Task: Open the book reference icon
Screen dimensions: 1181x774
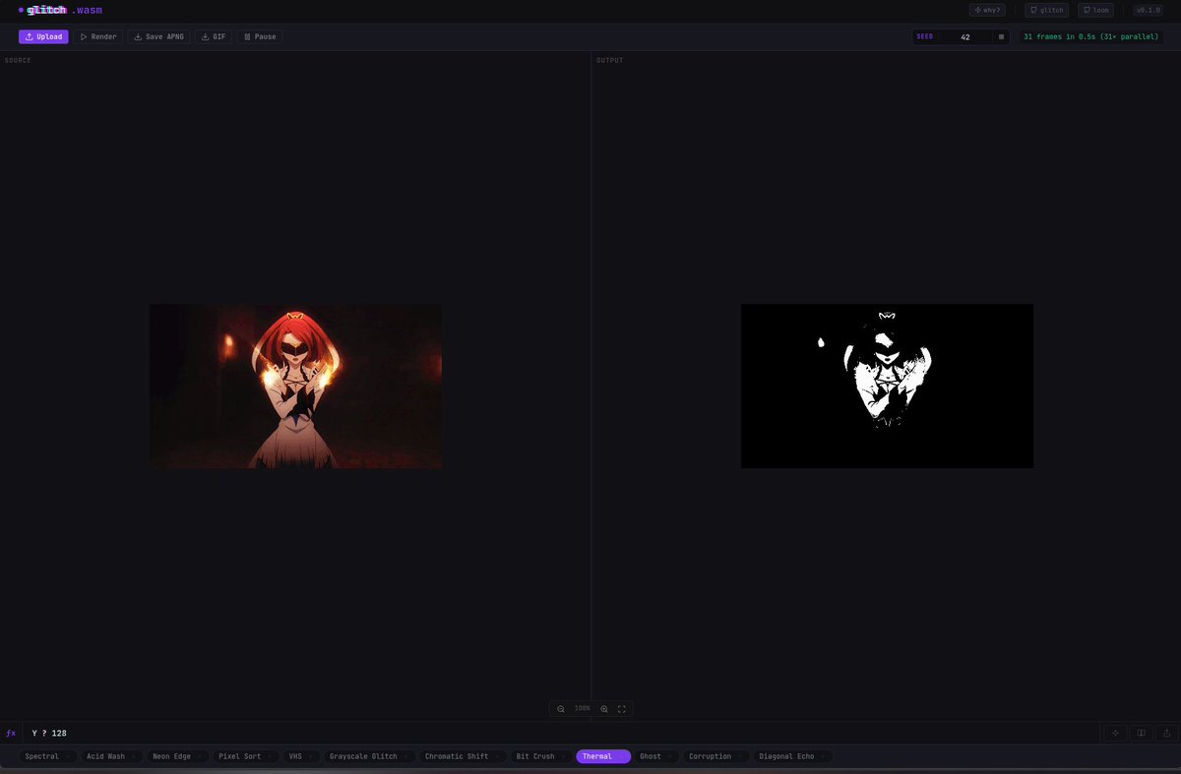Action: pos(1141,733)
